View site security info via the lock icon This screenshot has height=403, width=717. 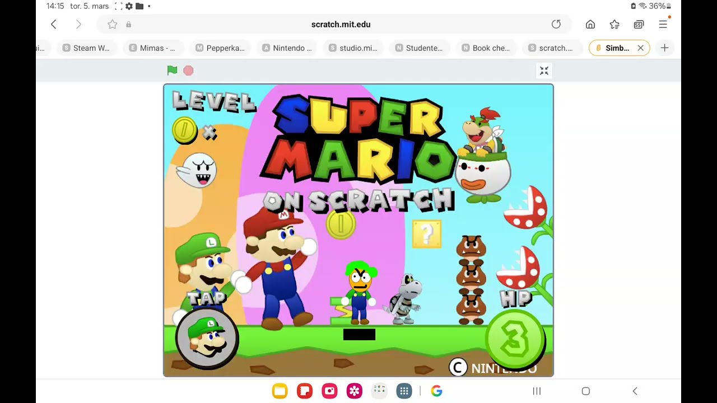[x=128, y=25]
